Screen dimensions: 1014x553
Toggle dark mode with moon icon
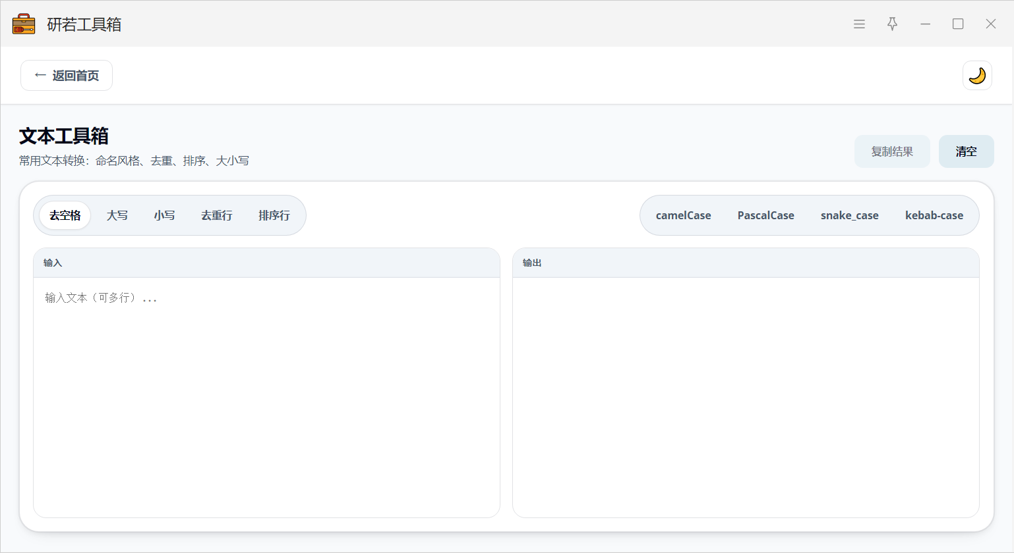(977, 76)
